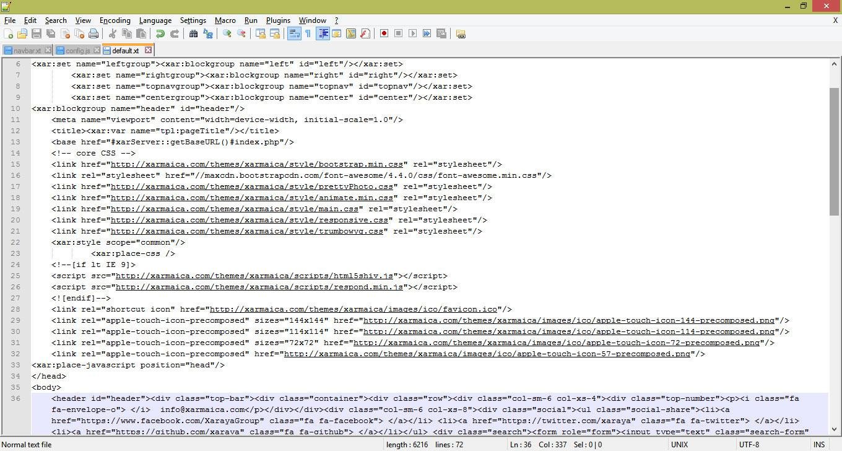Undo the last edit via toolbar
This screenshot has height=451, width=842.
(x=161, y=33)
